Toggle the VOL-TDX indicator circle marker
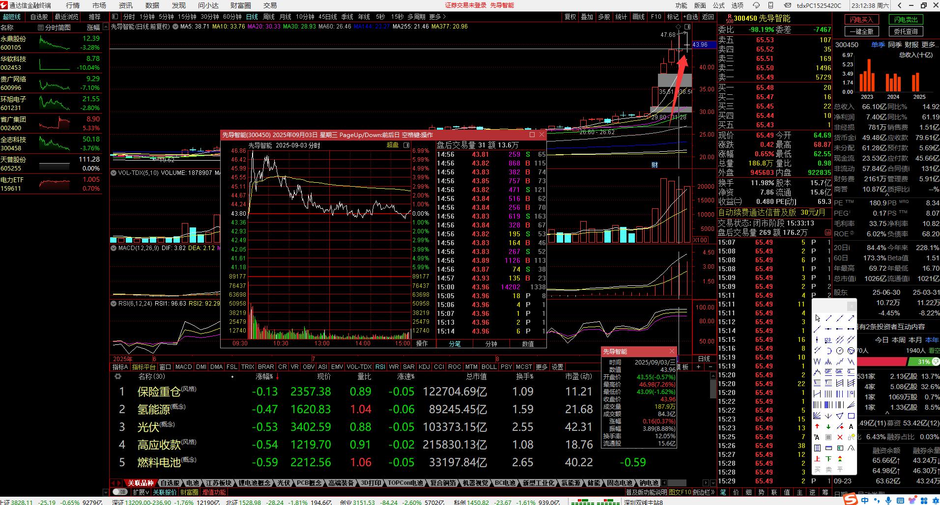 114,173
